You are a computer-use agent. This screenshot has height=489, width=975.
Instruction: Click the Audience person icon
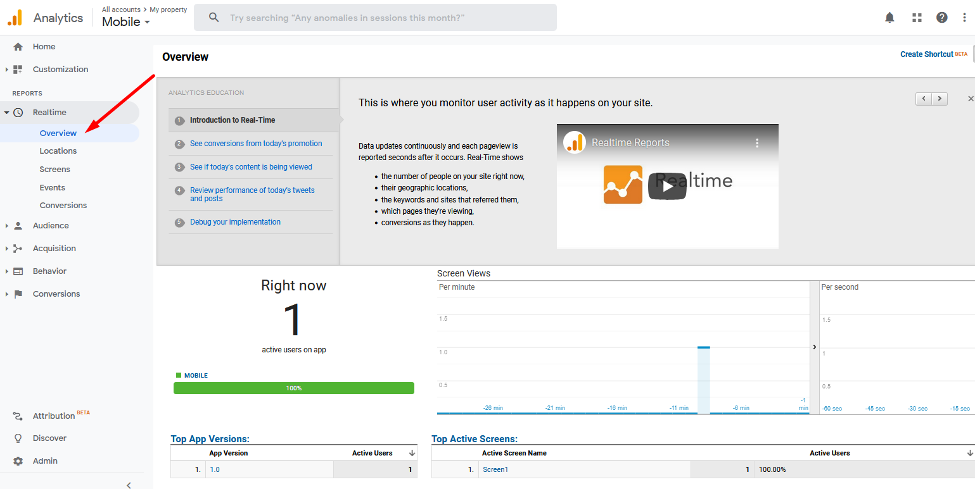[x=18, y=226]
